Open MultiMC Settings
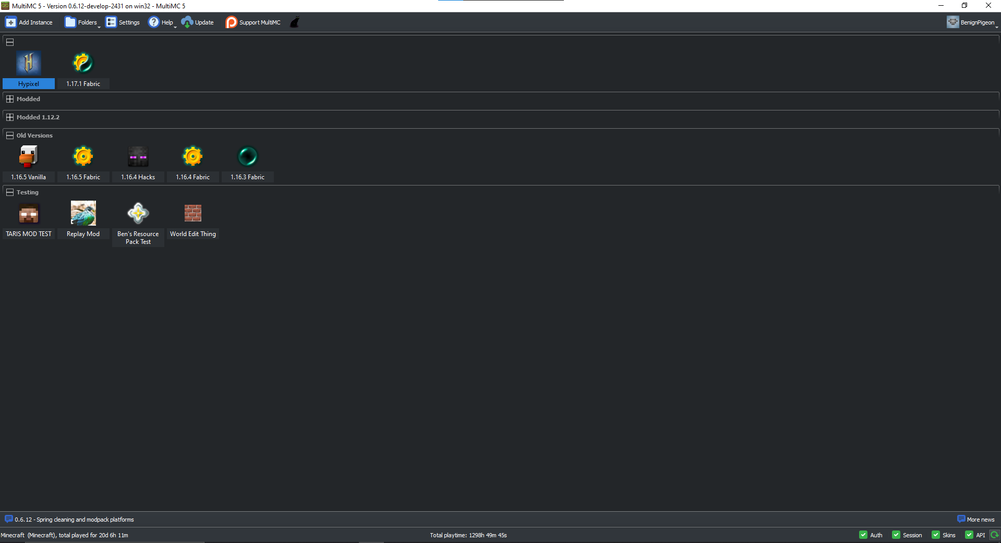1001x543 pixels. 123,22
